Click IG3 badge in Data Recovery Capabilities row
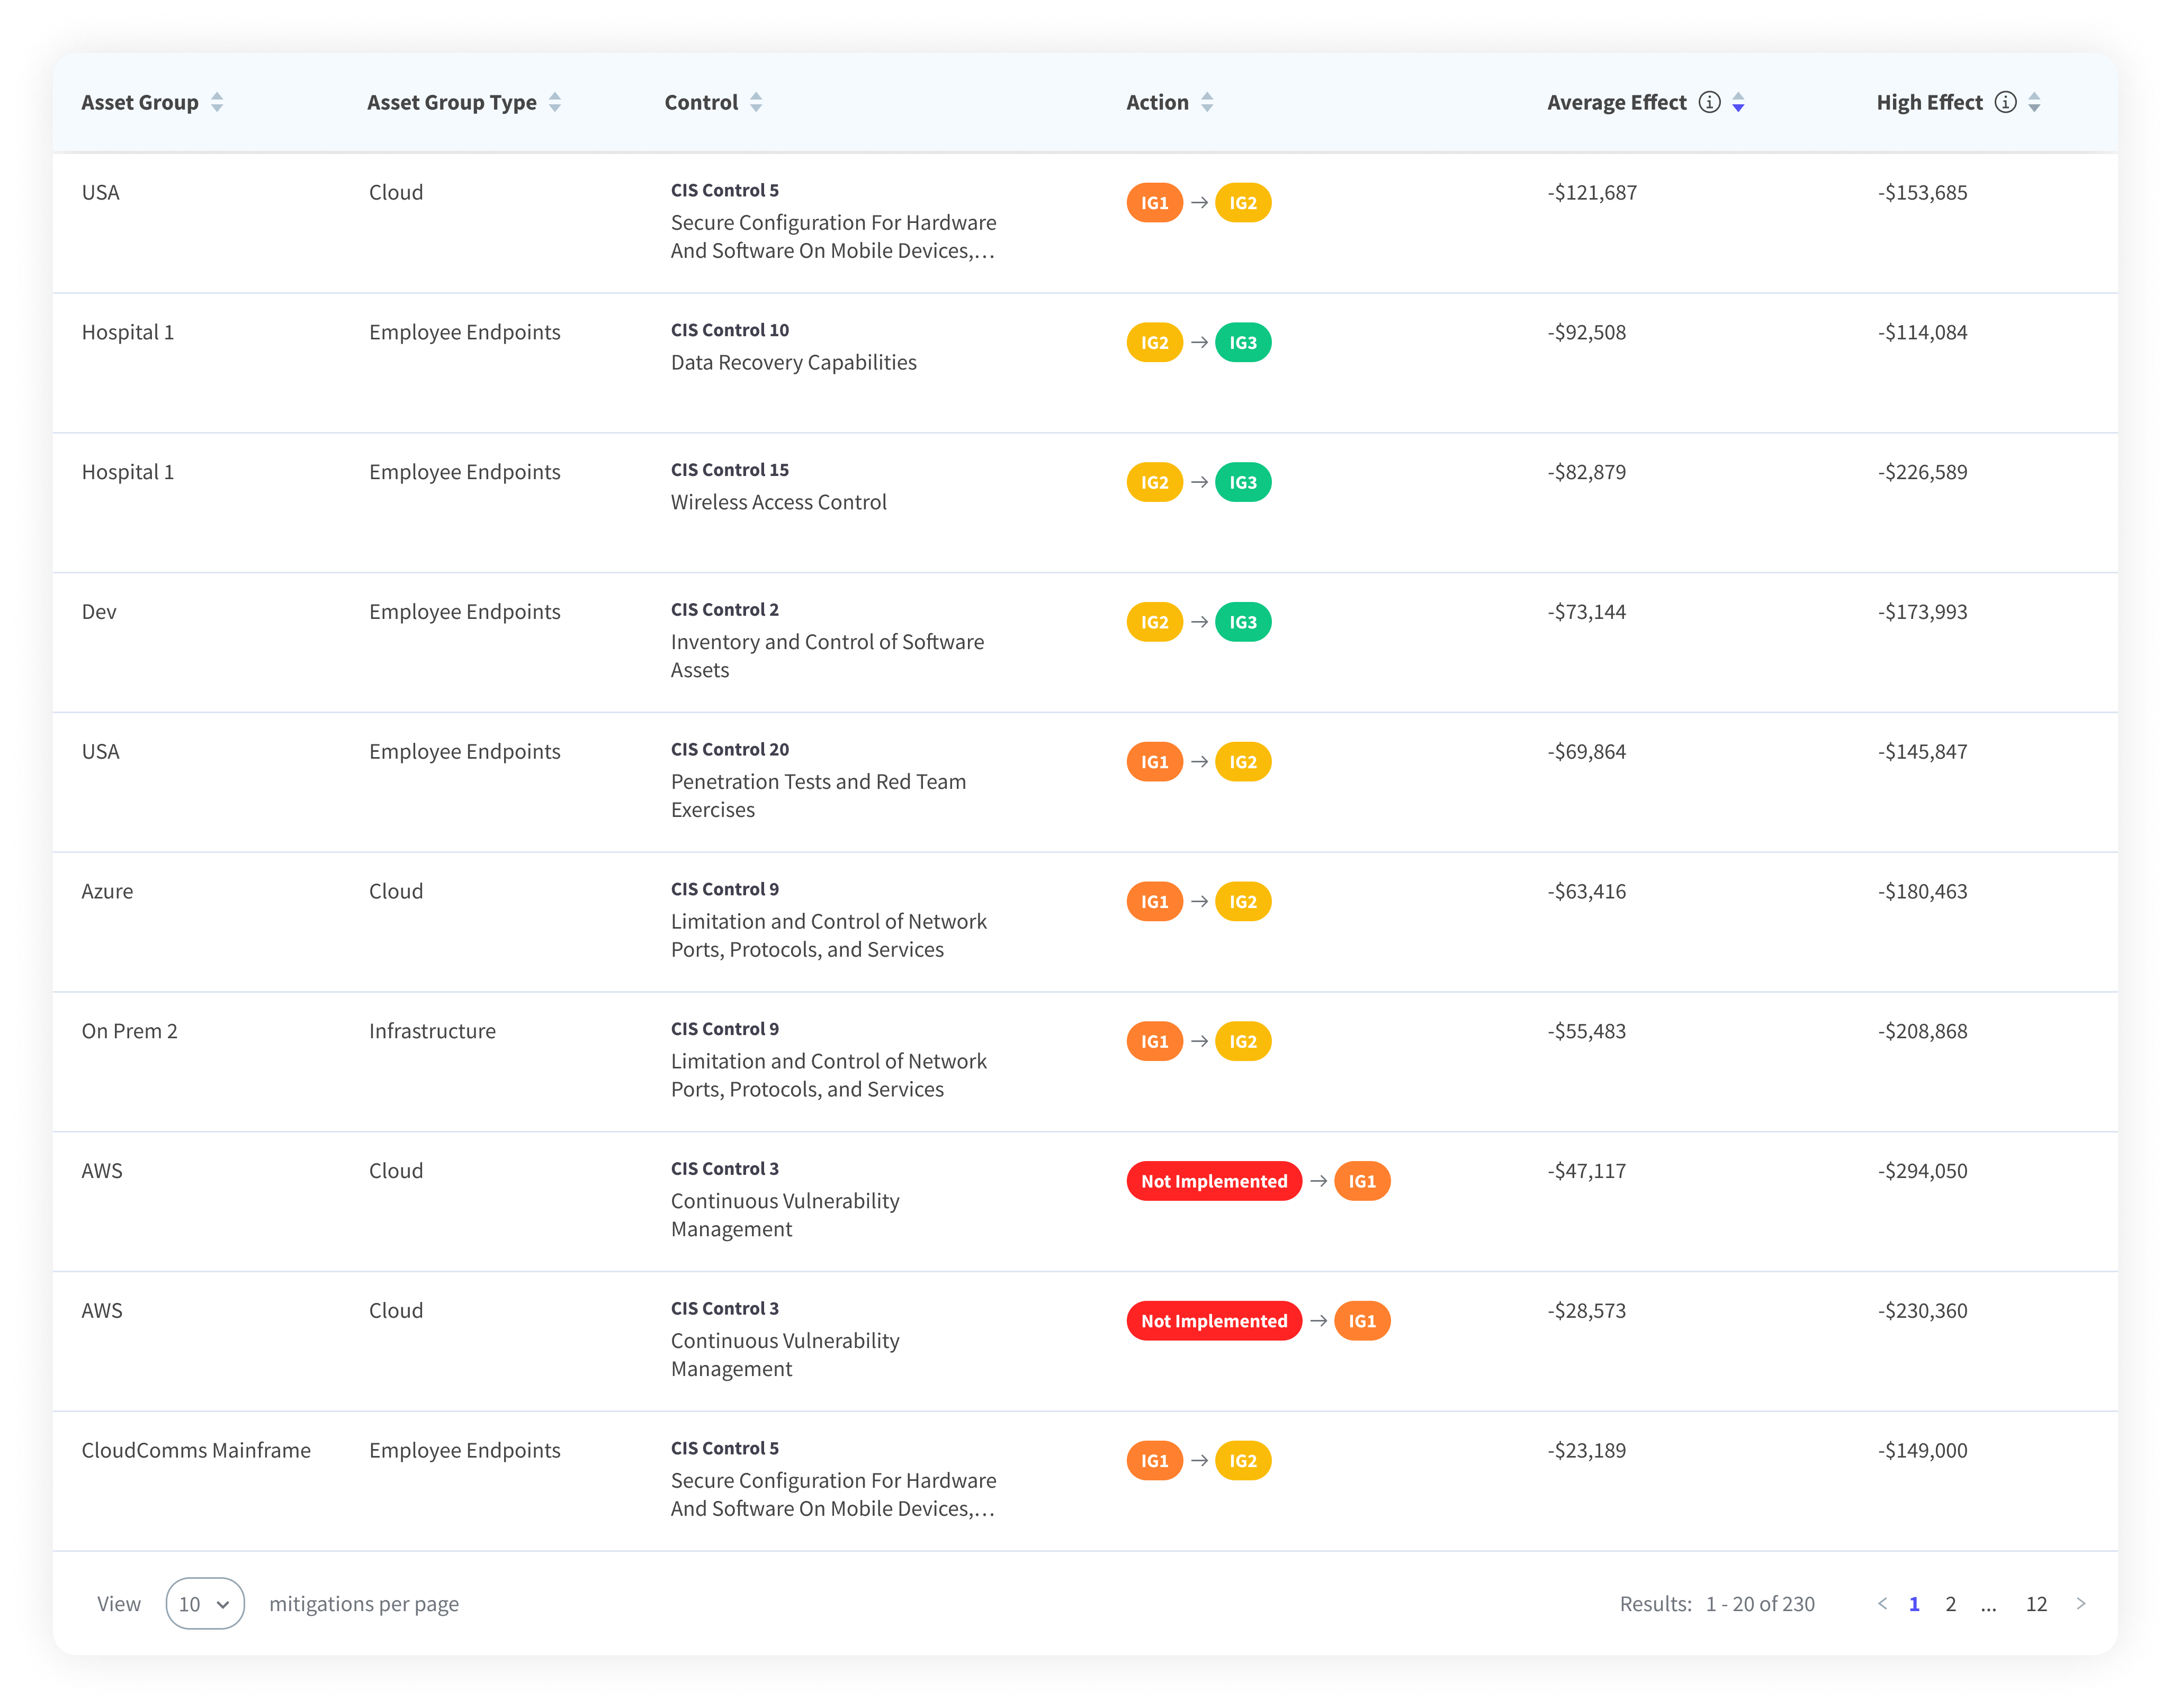 [1242, 343]
